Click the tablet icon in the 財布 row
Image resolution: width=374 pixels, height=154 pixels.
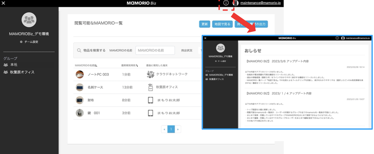point(150,100)
